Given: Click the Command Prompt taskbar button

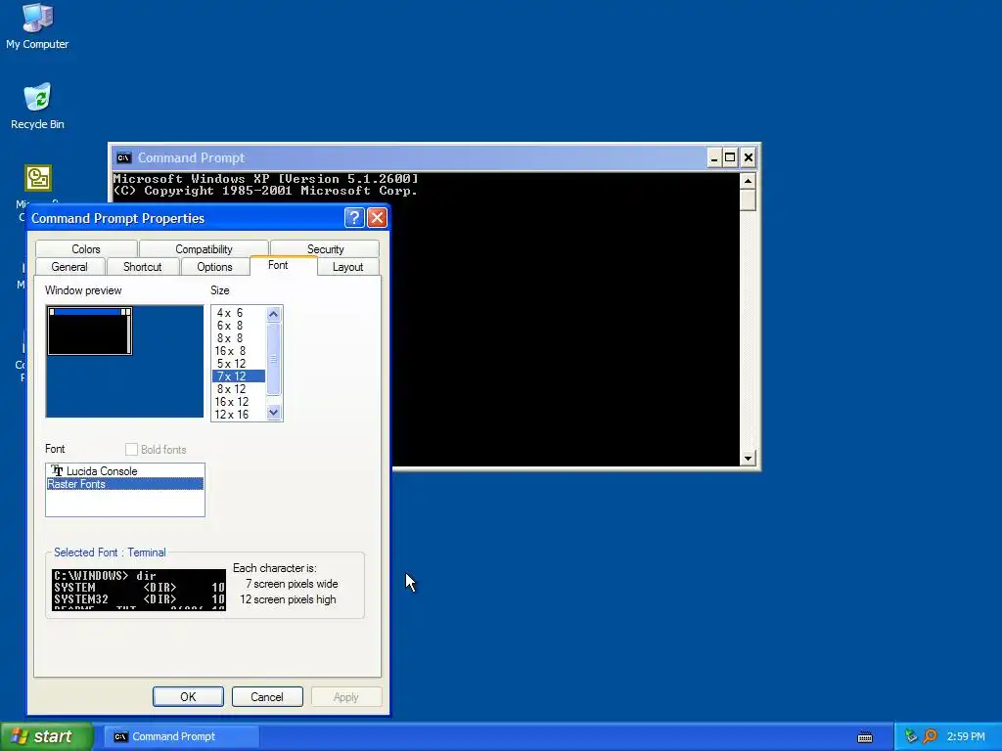Looking at the screenshot, I should (x=181, y=736).
